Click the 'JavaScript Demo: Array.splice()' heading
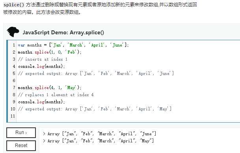Image resolution: width=240 pixels, height=153 pixels. (63, 32)
